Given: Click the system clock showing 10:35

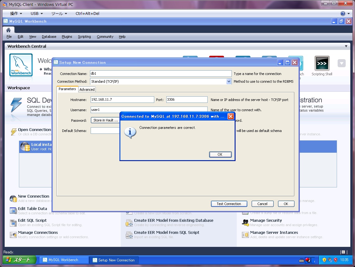Looking at the screenshot, I should [x=344, y=260].
